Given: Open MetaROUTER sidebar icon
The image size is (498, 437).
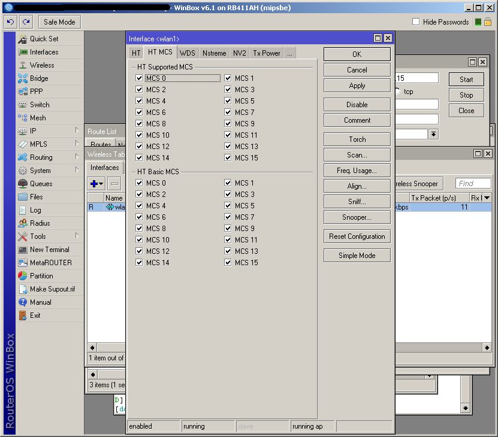Looking at the screenshot, I should [x=23, y=263].
